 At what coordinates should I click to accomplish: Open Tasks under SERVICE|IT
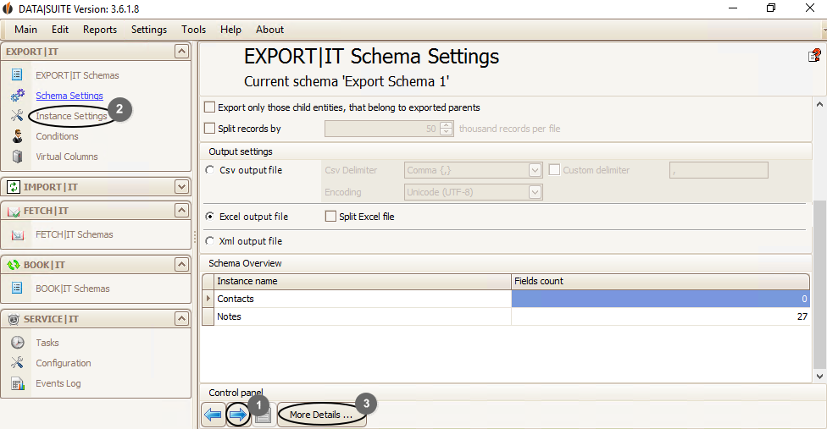coord(47,343)
